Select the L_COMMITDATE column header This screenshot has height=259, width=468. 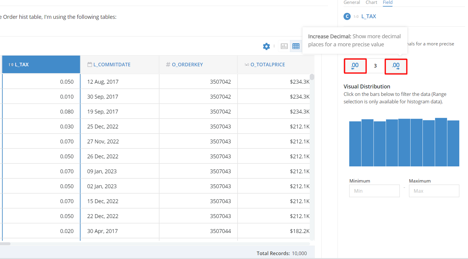point(120,65)
